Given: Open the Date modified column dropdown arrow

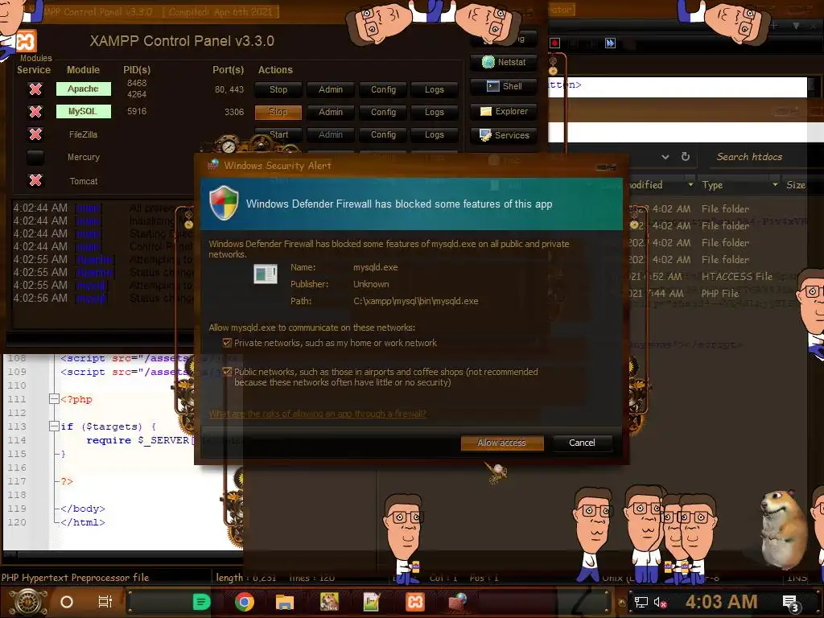Looking at the screenshot, I should [x=690, y=185].
